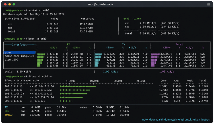Click the 'Interfaces' panel header
Image resolution: width=214 pixels, height=124 pixels.
coord(19,45)
